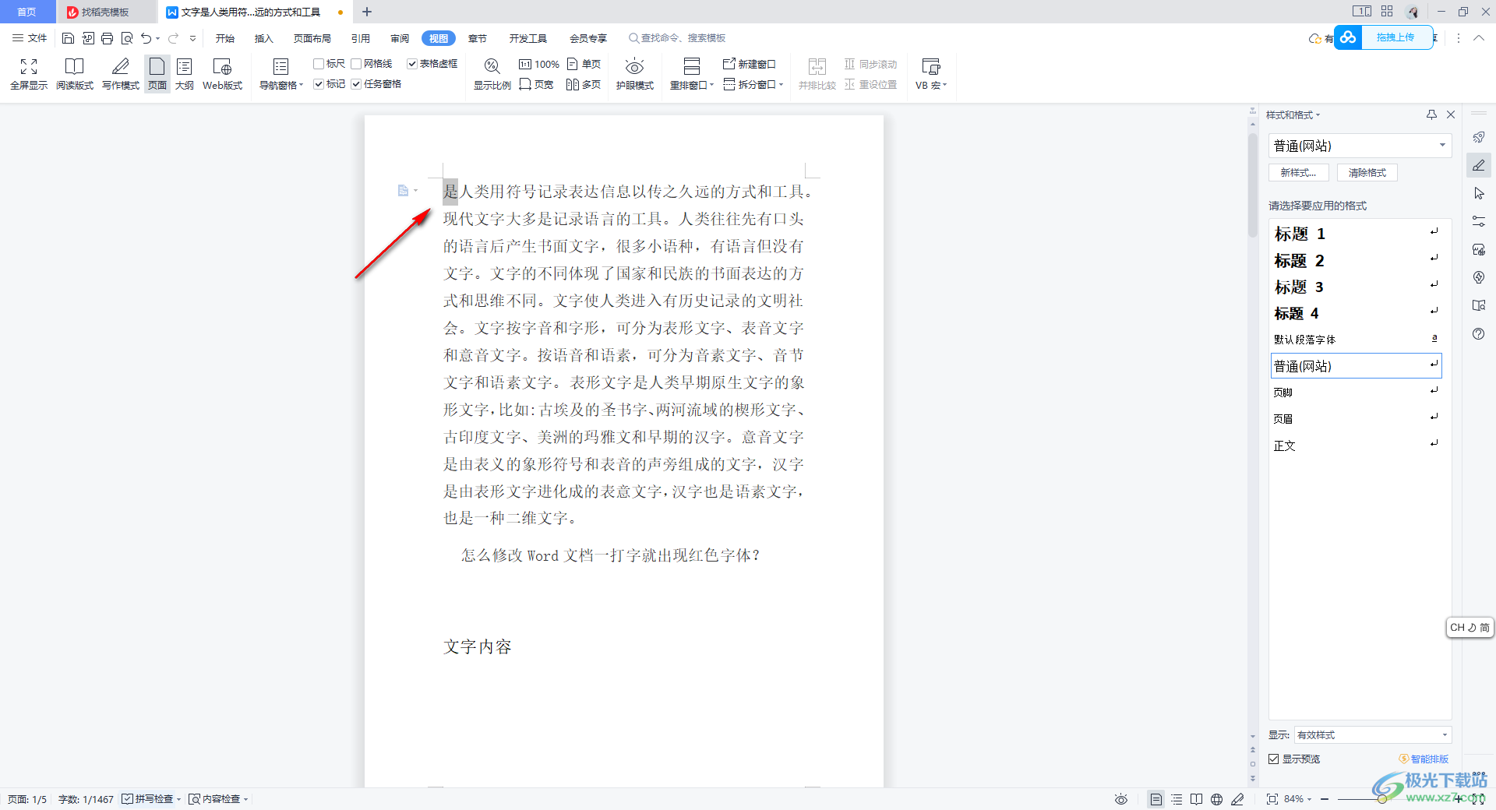Switch to 全屏显示 full screen view
The height and width of the screenshot is (810, 1496).
(29, 74)
